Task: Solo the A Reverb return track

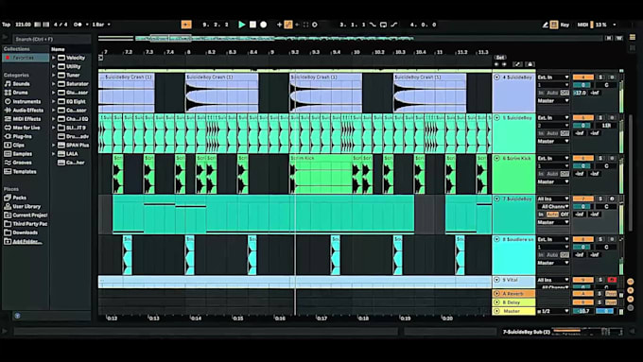Action: point(600,294)
